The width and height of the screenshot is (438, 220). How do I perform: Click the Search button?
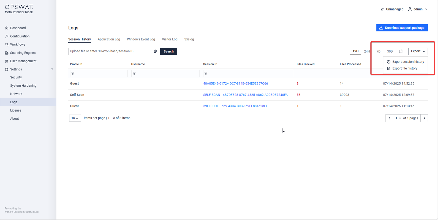pyautogui.click(x=168, y=51)
